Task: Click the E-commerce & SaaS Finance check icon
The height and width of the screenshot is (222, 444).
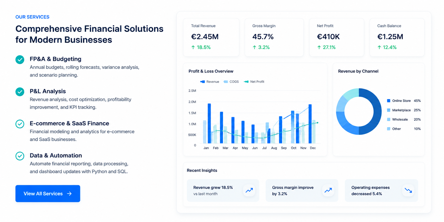Action: (20, 124)
